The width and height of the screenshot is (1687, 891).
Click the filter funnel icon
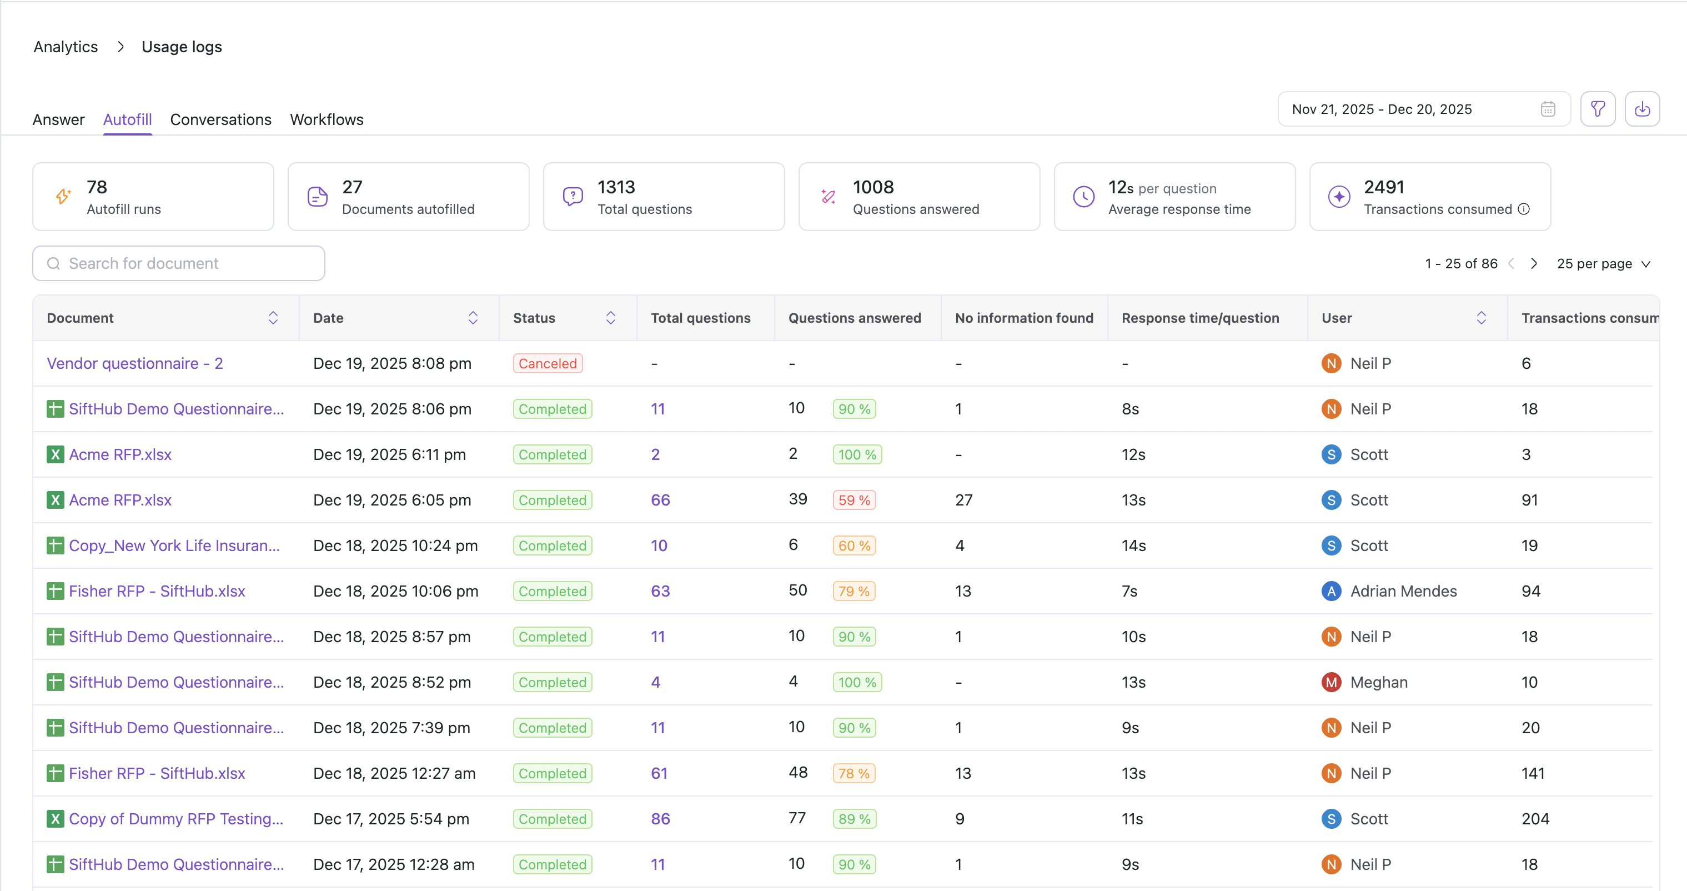pos(1597,109)
